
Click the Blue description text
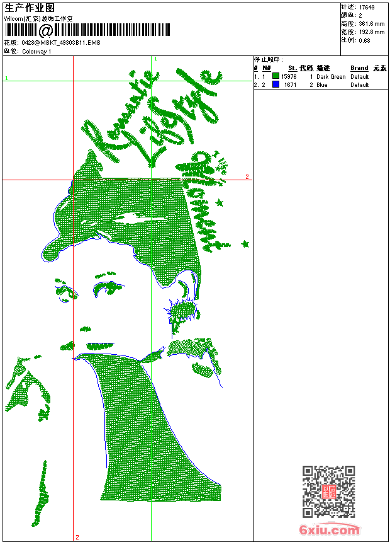tap(322, 85)
